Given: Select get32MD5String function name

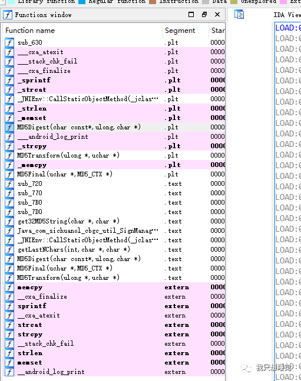Looking at the screenshot, I should pyautogui.click(x=68, y=221).
